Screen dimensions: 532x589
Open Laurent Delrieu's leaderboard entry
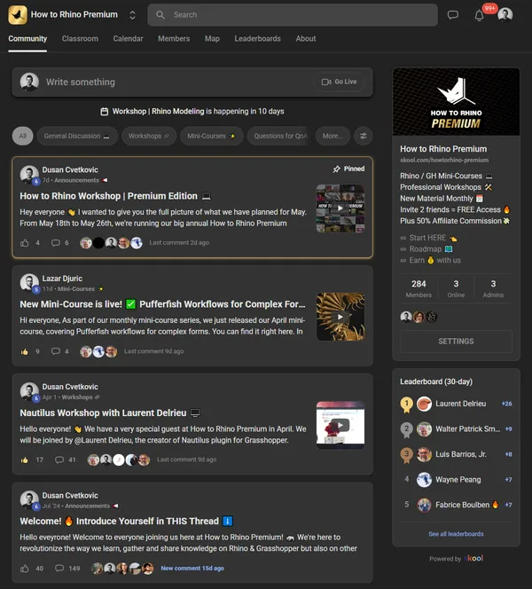coord(456,404)
